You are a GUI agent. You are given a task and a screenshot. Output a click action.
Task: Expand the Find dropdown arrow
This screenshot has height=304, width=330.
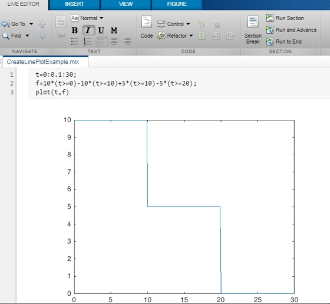[x=27, y=35]
